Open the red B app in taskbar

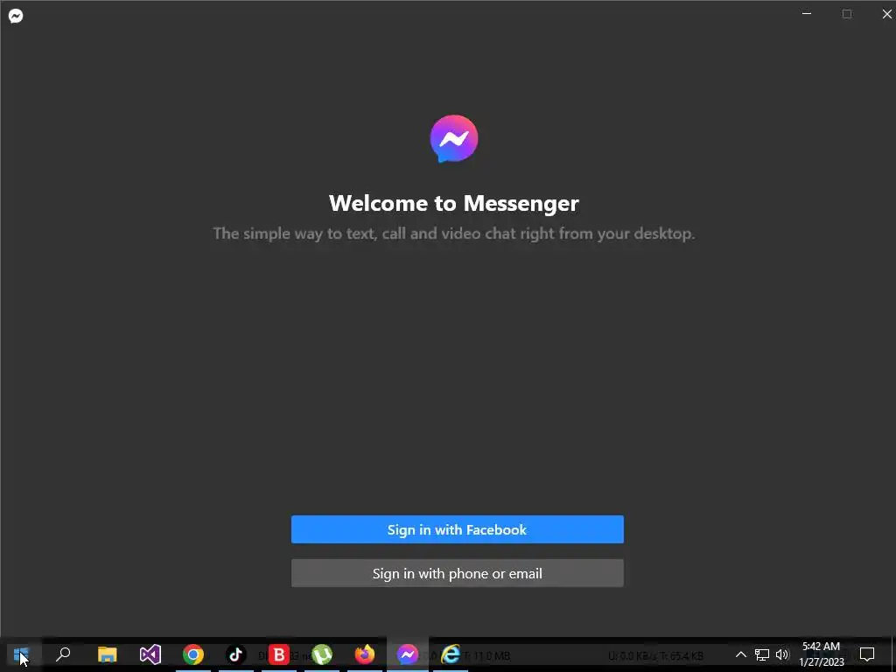[x=279, y=654]
